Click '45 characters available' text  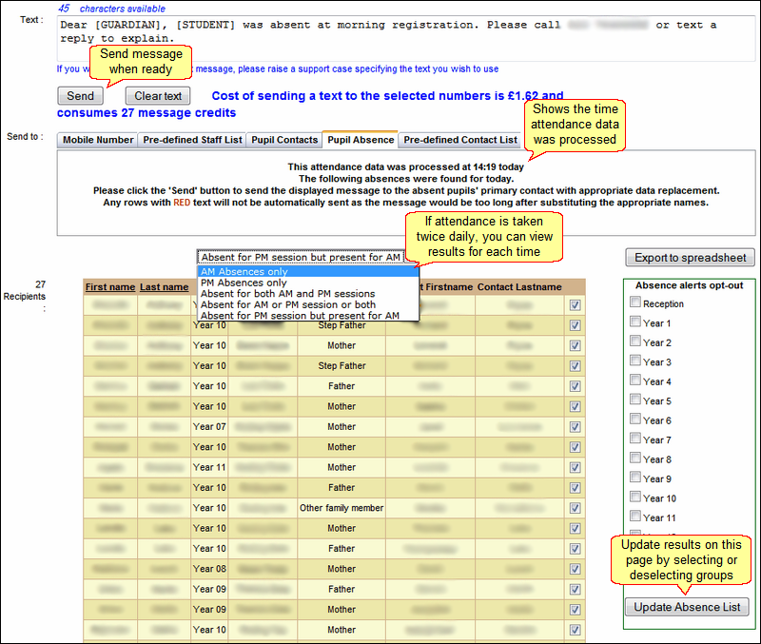(x=112, y=9)
